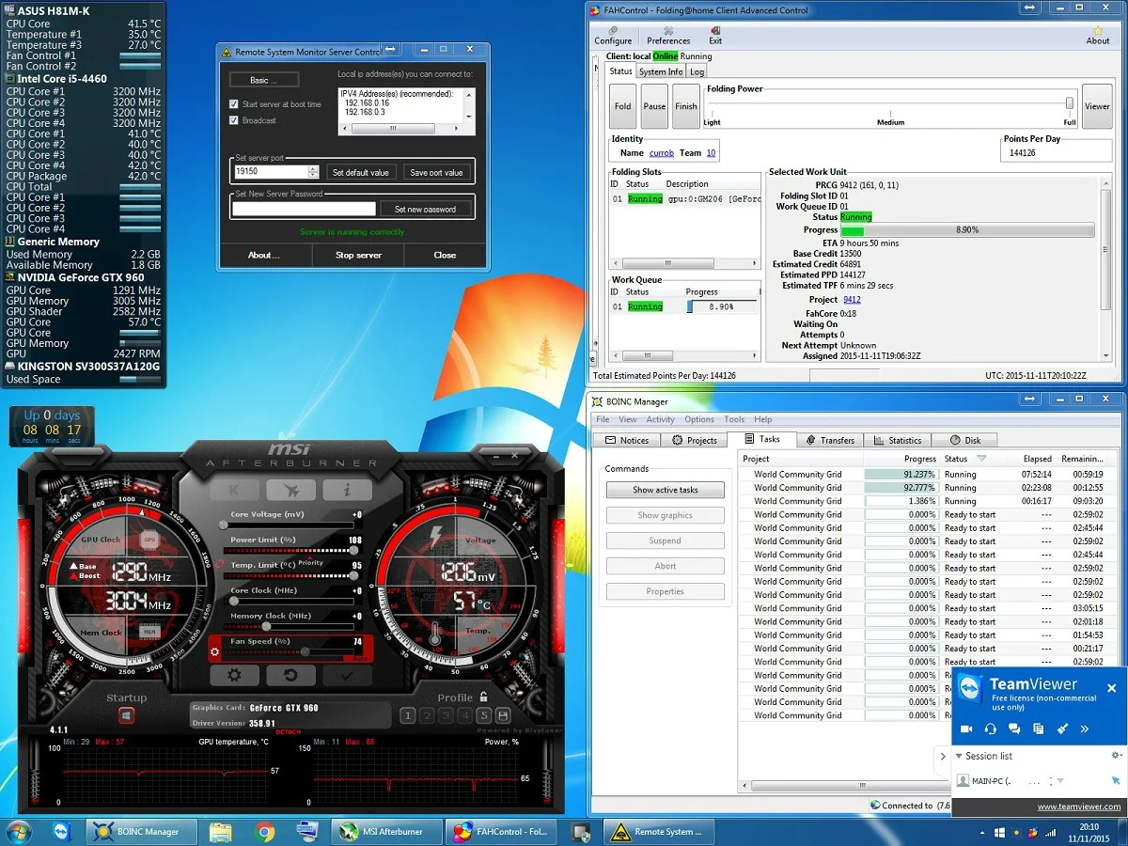
Task: Select Afterburner profile slot 5
Action: 484,716
